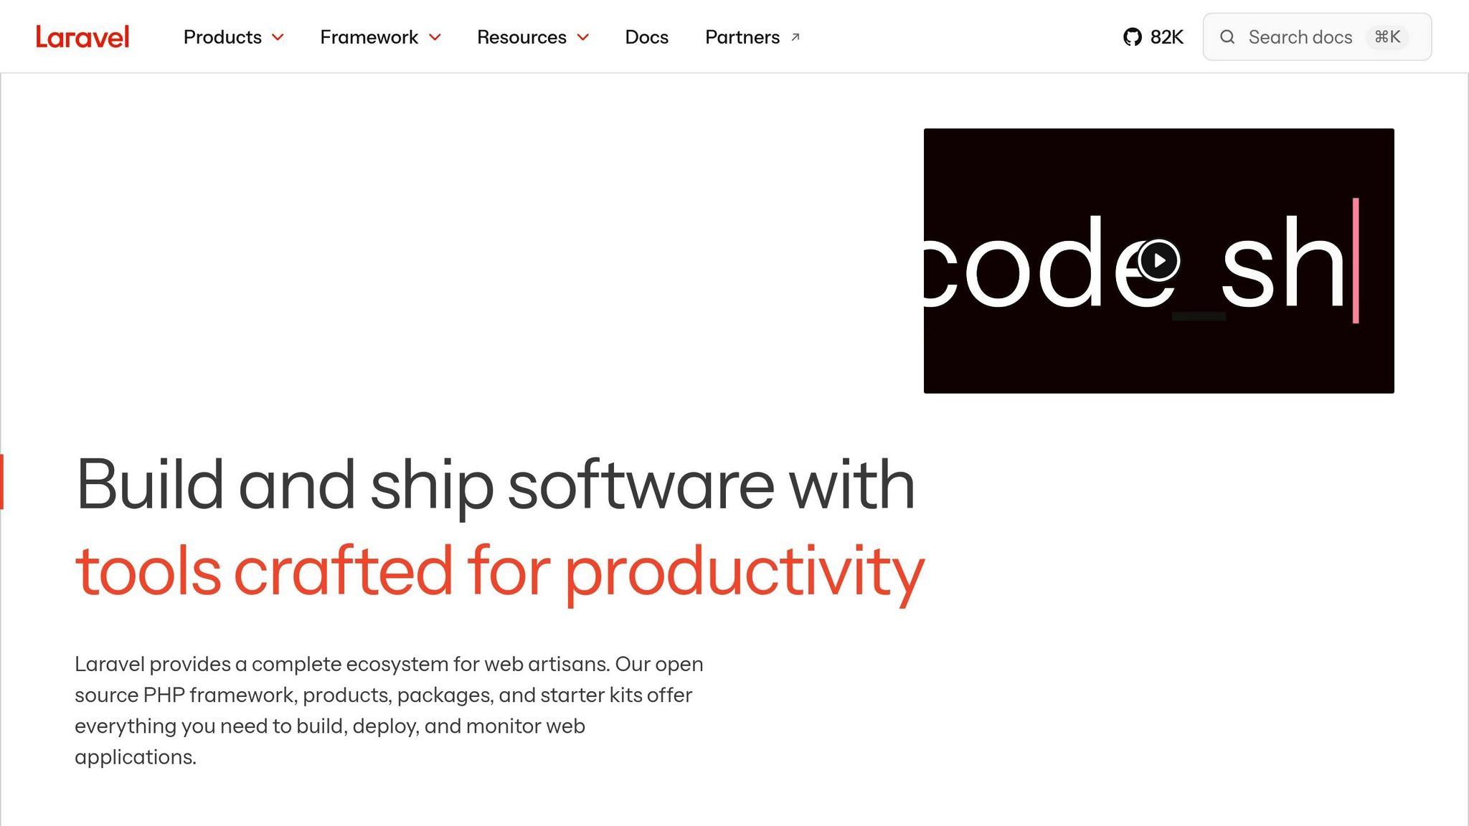Screen dimensions: 1469x826
Task: Click the magnifying glass search icon
Action: click(1228, 37)
